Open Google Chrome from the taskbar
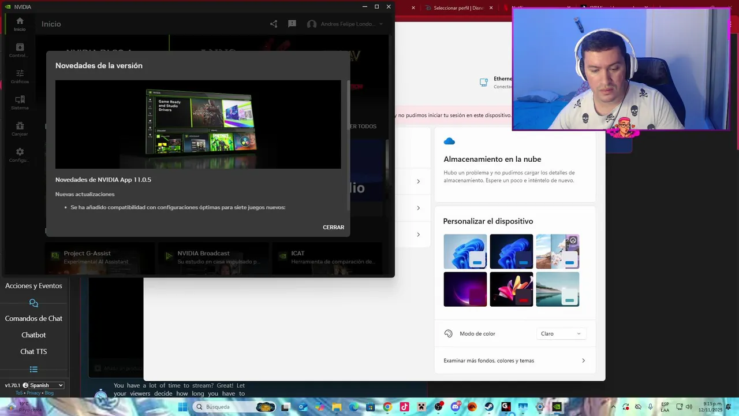739x416 pixels. point(387,407)
